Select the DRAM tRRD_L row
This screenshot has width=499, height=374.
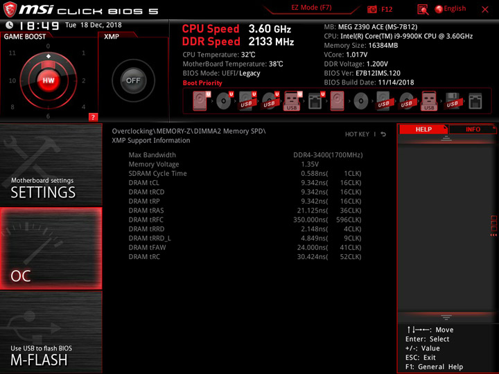click(x=245, y=238)
